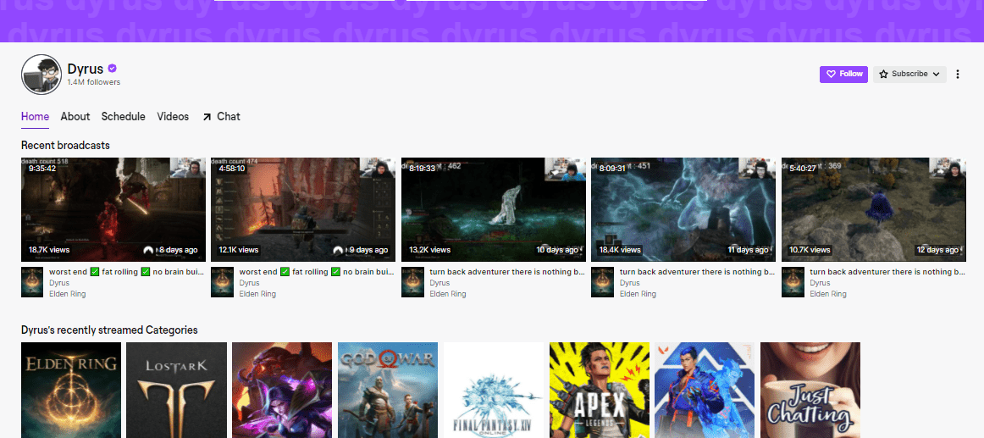Viewport: 984px width, 438px height.
Task: Click the '18.7K views' label
Action: 49,250
